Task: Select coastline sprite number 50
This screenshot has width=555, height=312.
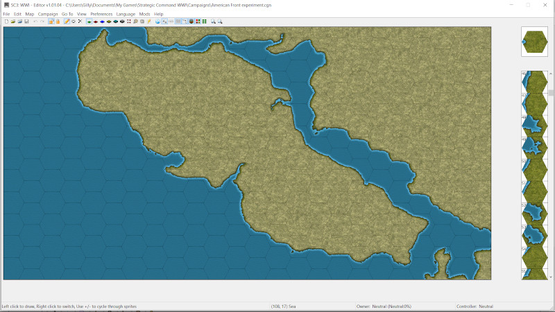Action: click(534, 170)
